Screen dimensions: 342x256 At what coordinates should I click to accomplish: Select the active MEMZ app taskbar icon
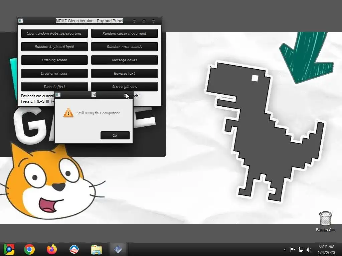coord(118,249)
